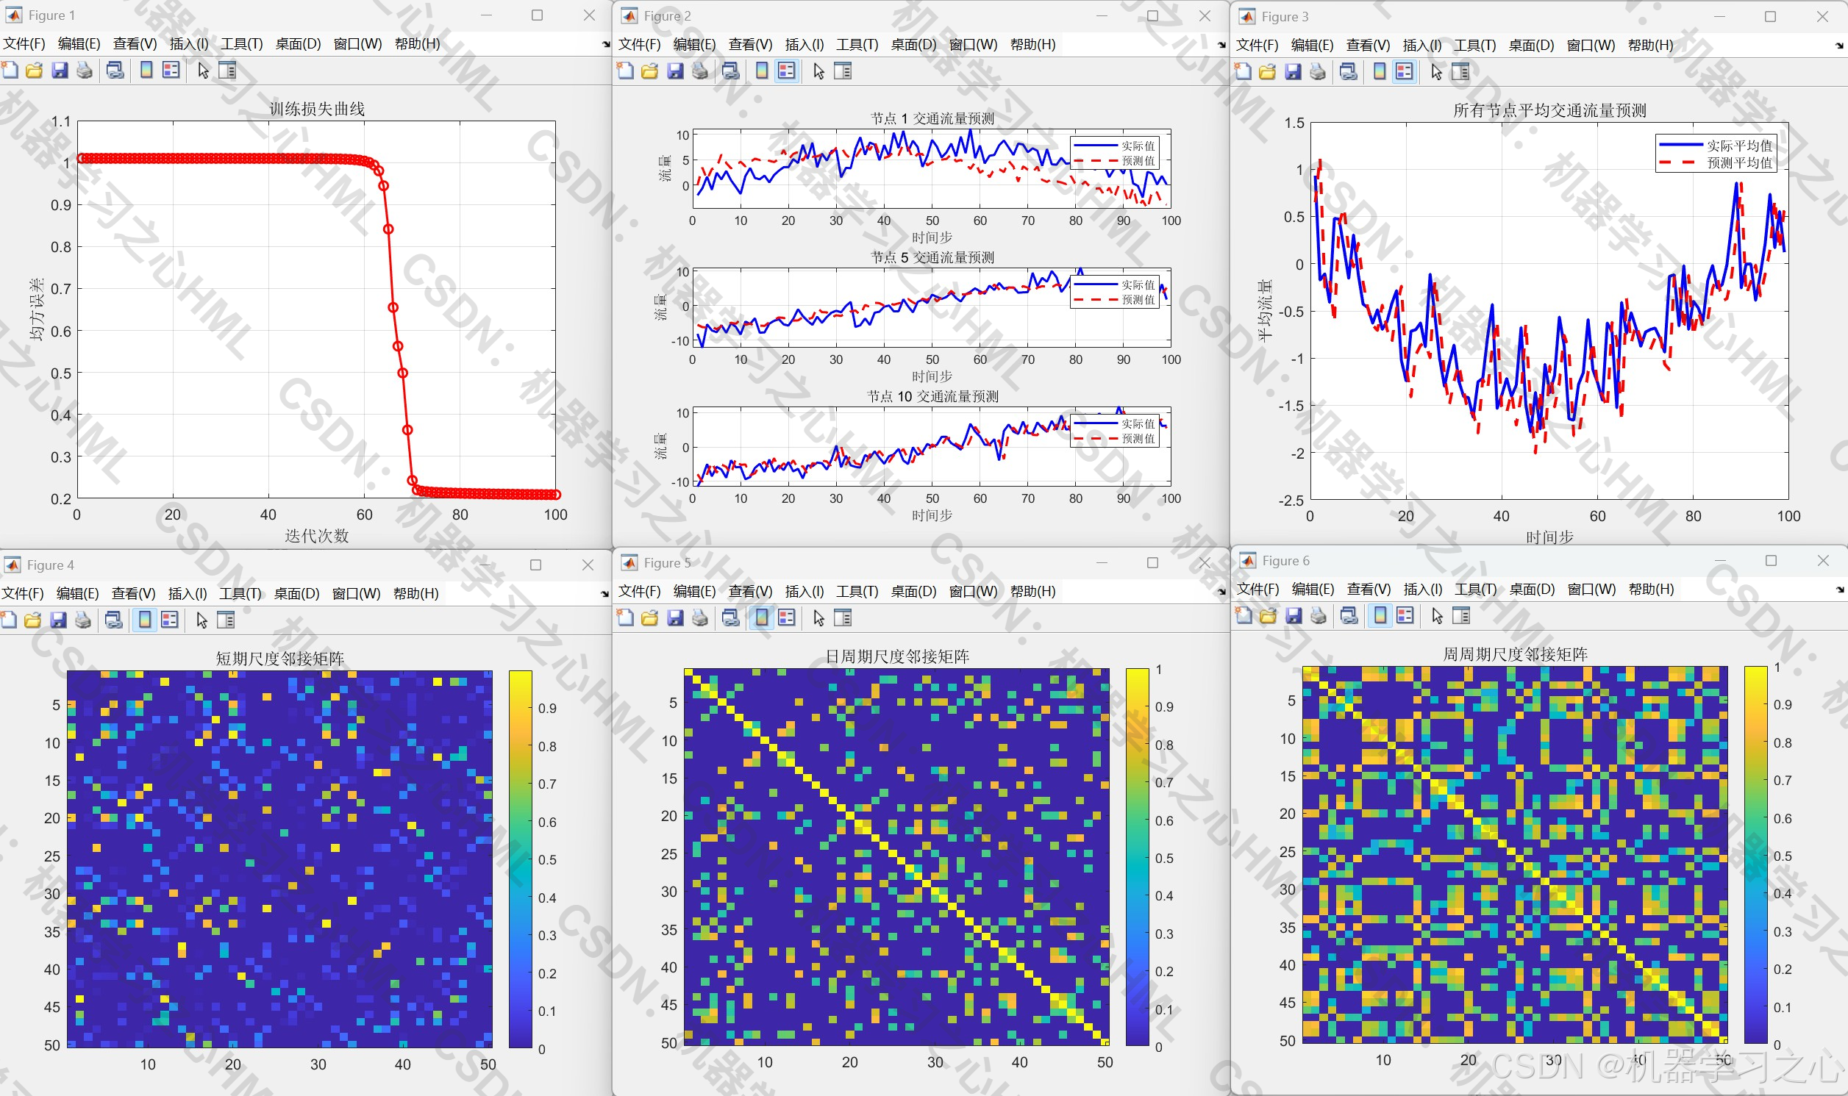The image size is (1848, 1096).
Task: Click the printer icon in Figure 2 toolbar
Action: (699, 71)
